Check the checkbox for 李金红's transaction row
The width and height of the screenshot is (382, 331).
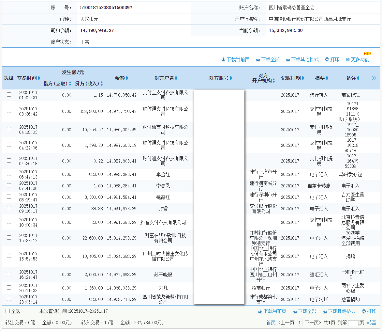[x=8, y=174]
